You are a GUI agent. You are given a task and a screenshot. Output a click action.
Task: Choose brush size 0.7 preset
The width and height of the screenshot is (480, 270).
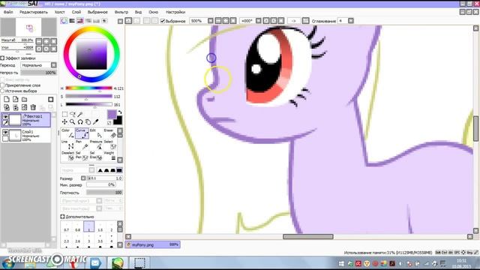pos(67,227)
